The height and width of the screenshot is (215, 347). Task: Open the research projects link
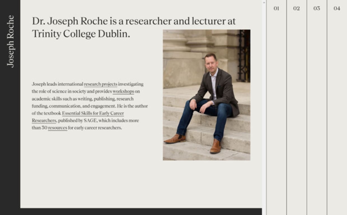point(100,84)
